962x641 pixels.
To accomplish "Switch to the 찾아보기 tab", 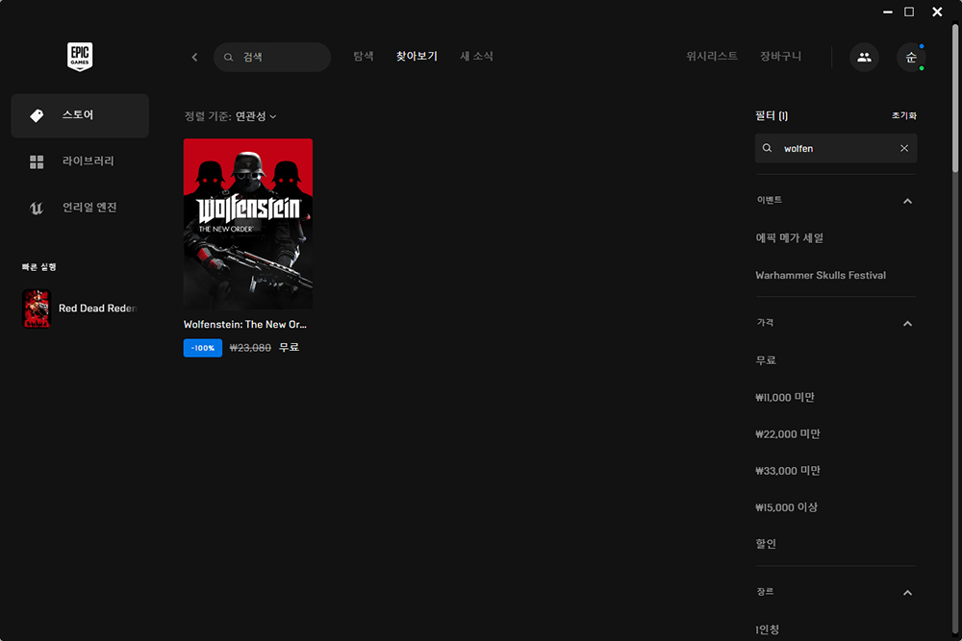I will click(417, 57).
